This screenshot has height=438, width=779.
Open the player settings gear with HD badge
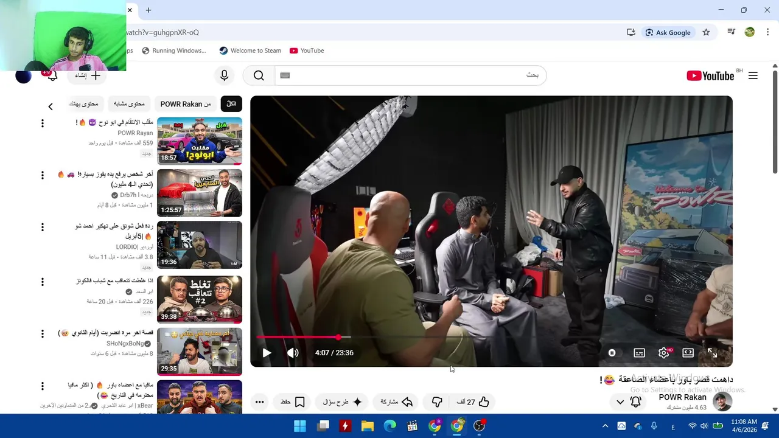coord(664,353)
